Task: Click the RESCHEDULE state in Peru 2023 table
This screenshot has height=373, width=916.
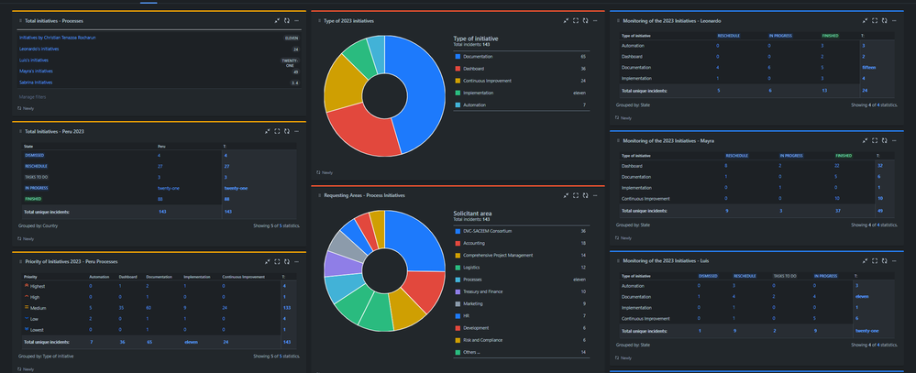Action: [35, 167]
